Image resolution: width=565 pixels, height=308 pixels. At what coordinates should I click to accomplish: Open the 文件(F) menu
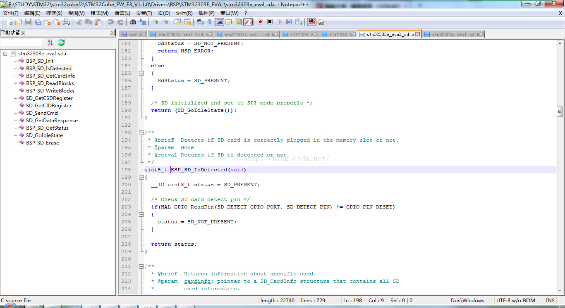tap(11, 13)
